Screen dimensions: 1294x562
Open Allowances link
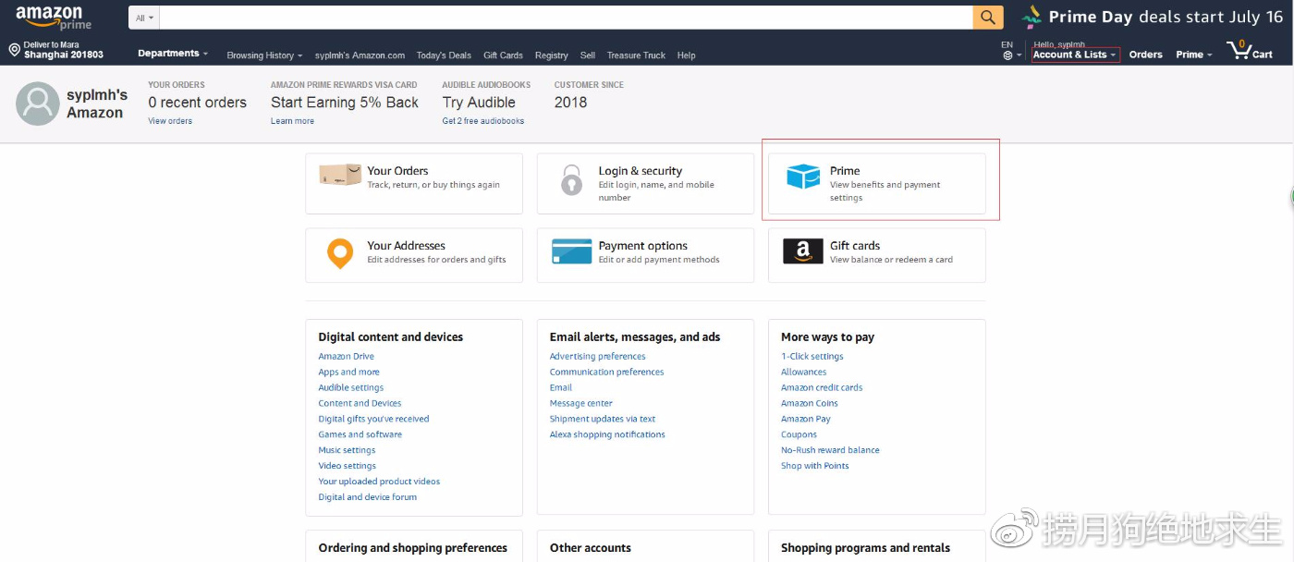(x=803, y=372)
